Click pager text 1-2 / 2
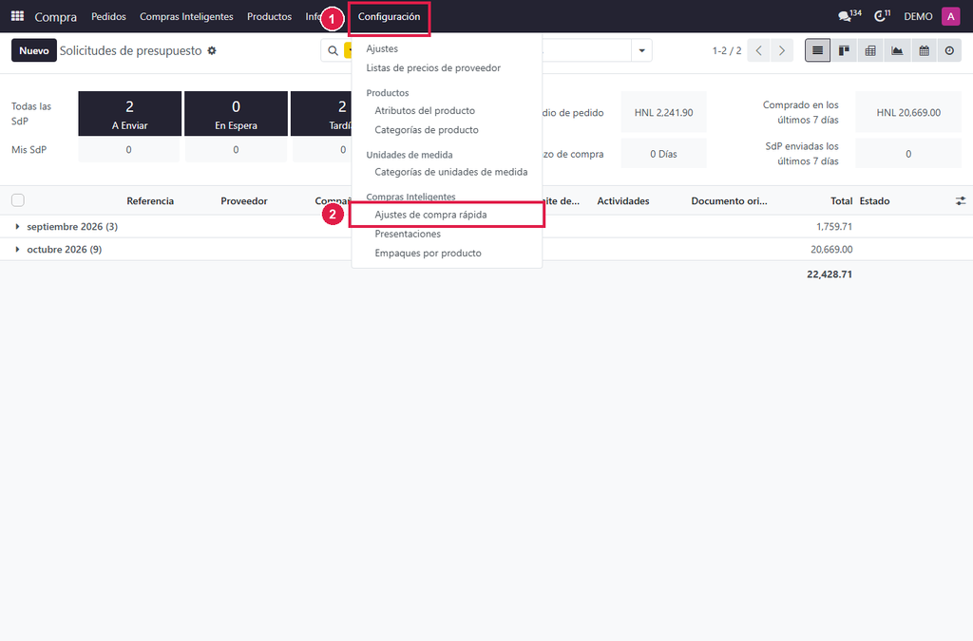973x641 pixels. [x=727, y=51]
